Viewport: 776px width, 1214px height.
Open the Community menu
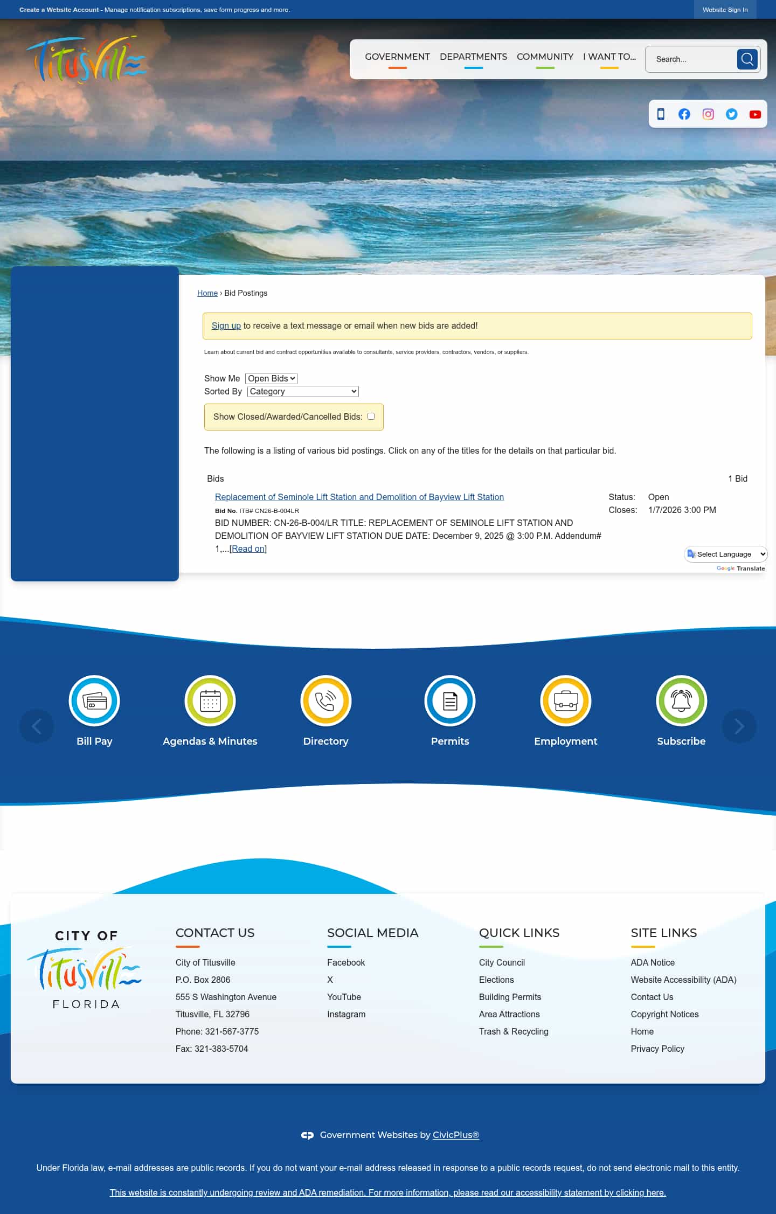[545, 57]
